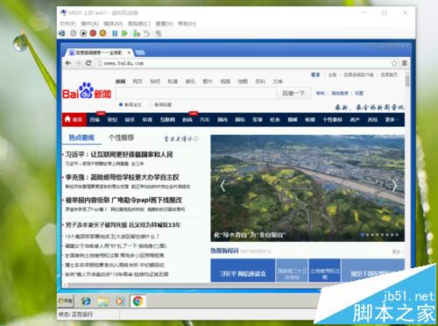438x326 pixels.
Task: Open the 体育 category in the navigation bar
Action: 147,119
